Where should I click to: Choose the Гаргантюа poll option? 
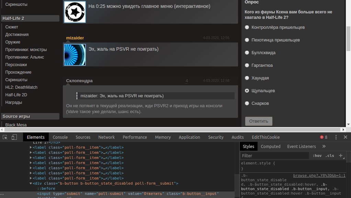(x=247, y=65)
